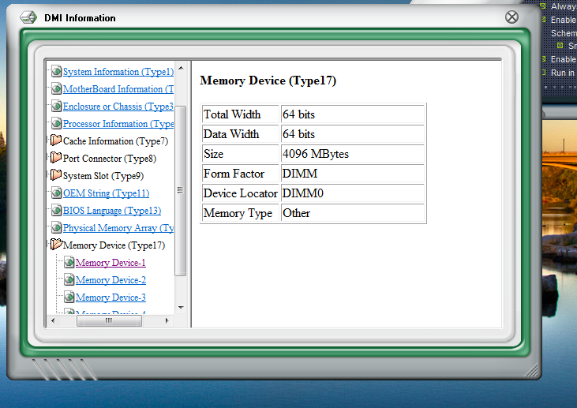Toggle the "Always" checkbox in background panel
The image size is (577, 408).
pos(543,6)
